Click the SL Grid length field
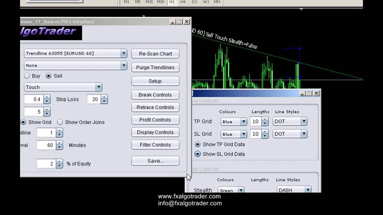Screen dimensions: 383x215 256,134
